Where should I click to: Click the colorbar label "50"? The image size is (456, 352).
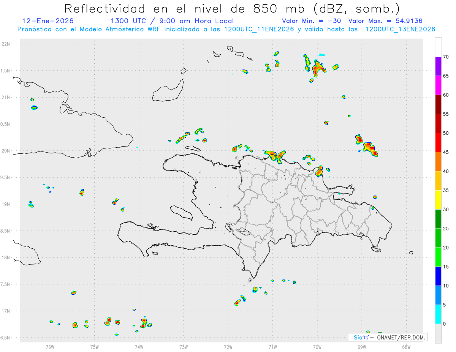click(x=446, y=133)
